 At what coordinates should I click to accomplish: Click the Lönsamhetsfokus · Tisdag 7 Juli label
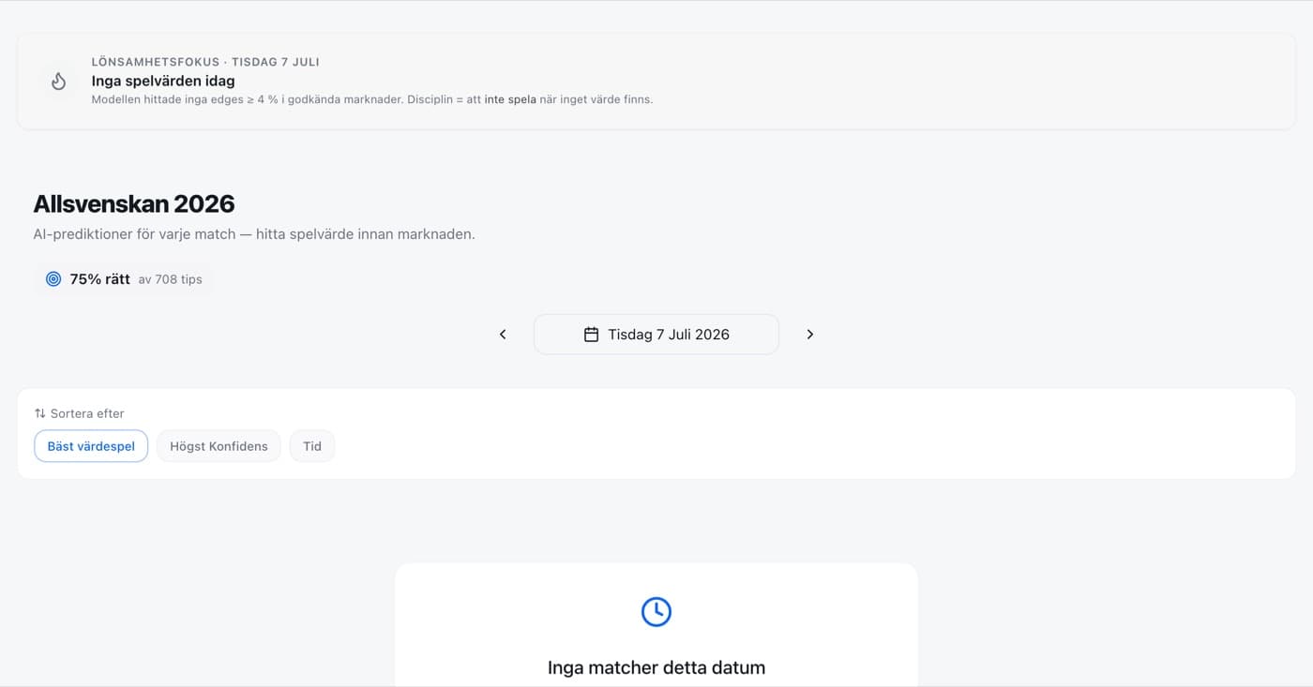pyautogui.click(x=205, y=62)
